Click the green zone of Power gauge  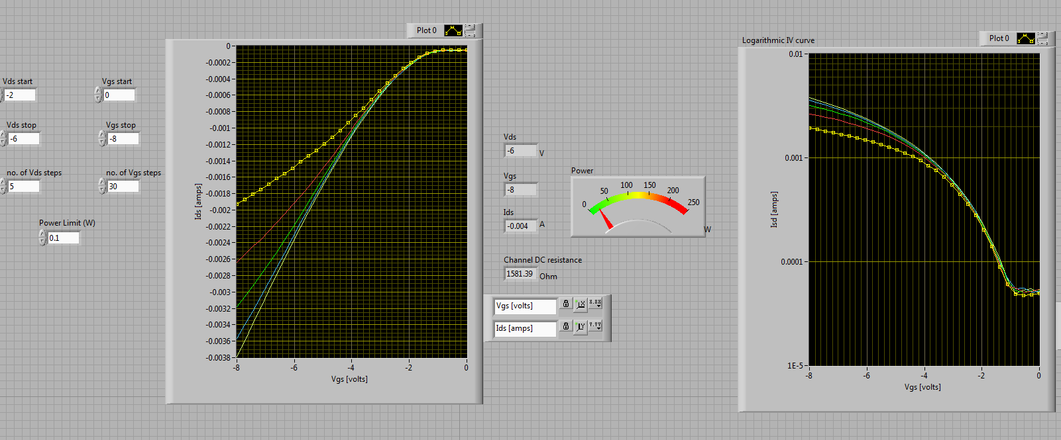[x=602, y=204]
